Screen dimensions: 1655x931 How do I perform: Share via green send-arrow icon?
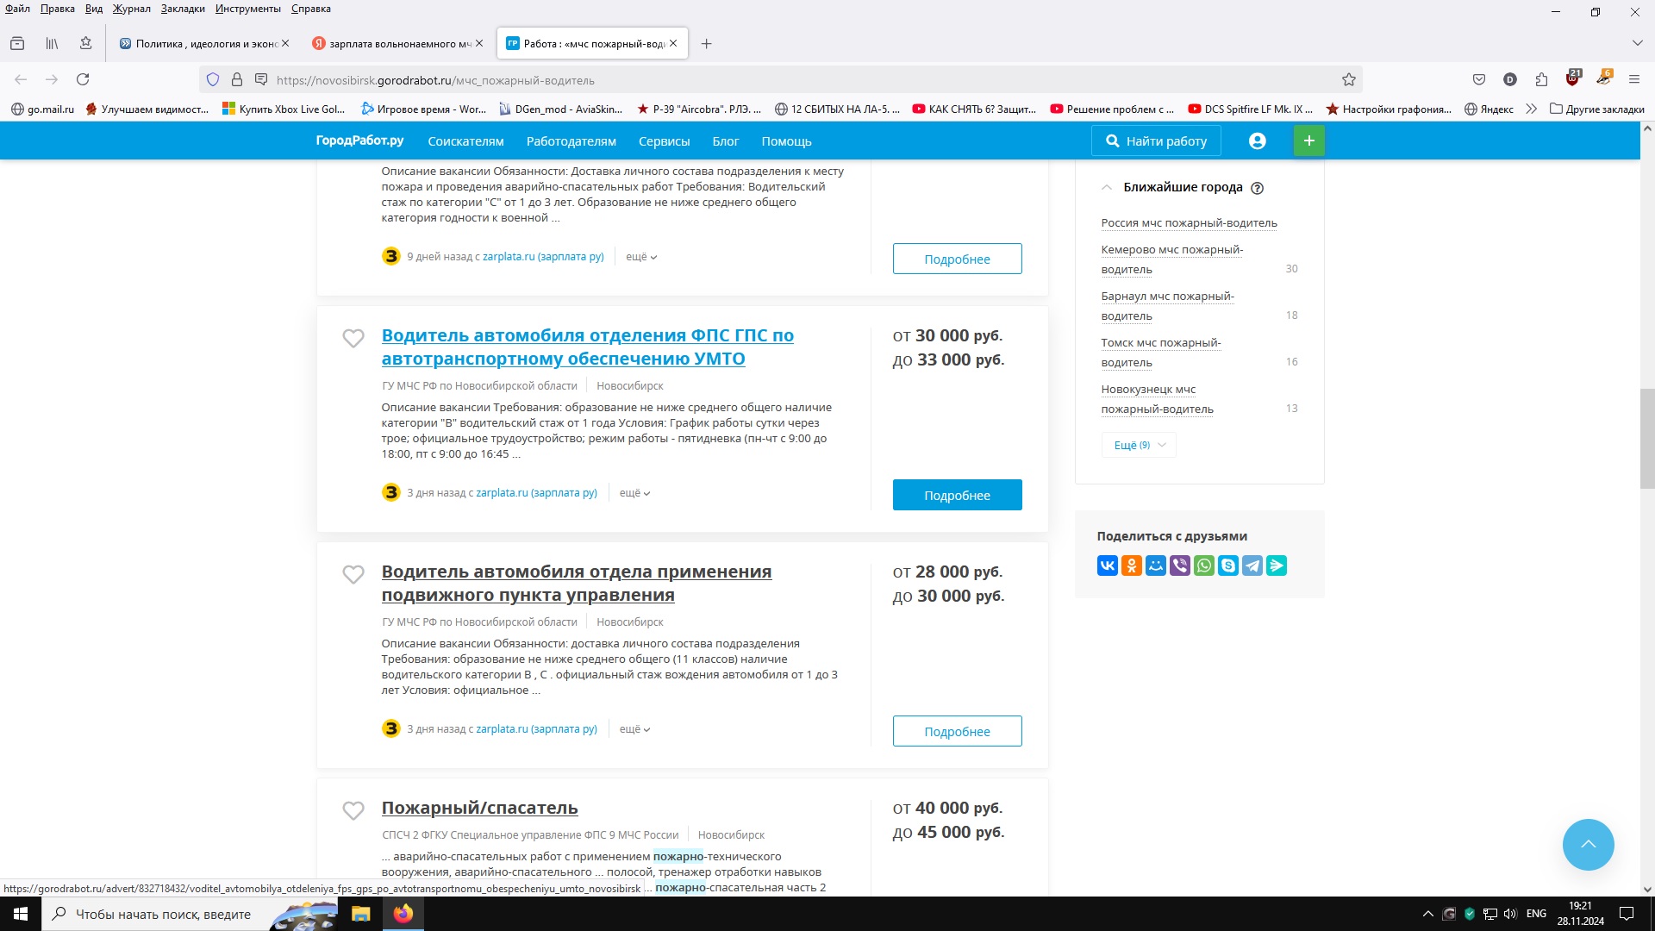pyautogui.click(x=1277, y=565)
